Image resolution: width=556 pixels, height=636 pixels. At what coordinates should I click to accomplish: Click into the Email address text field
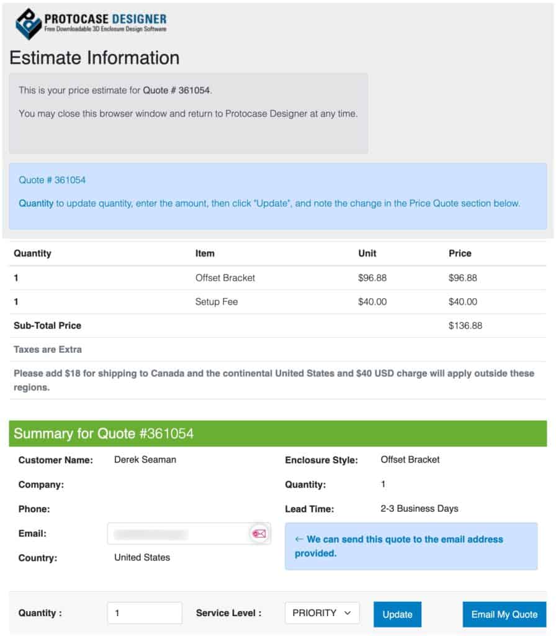(177, 534)
